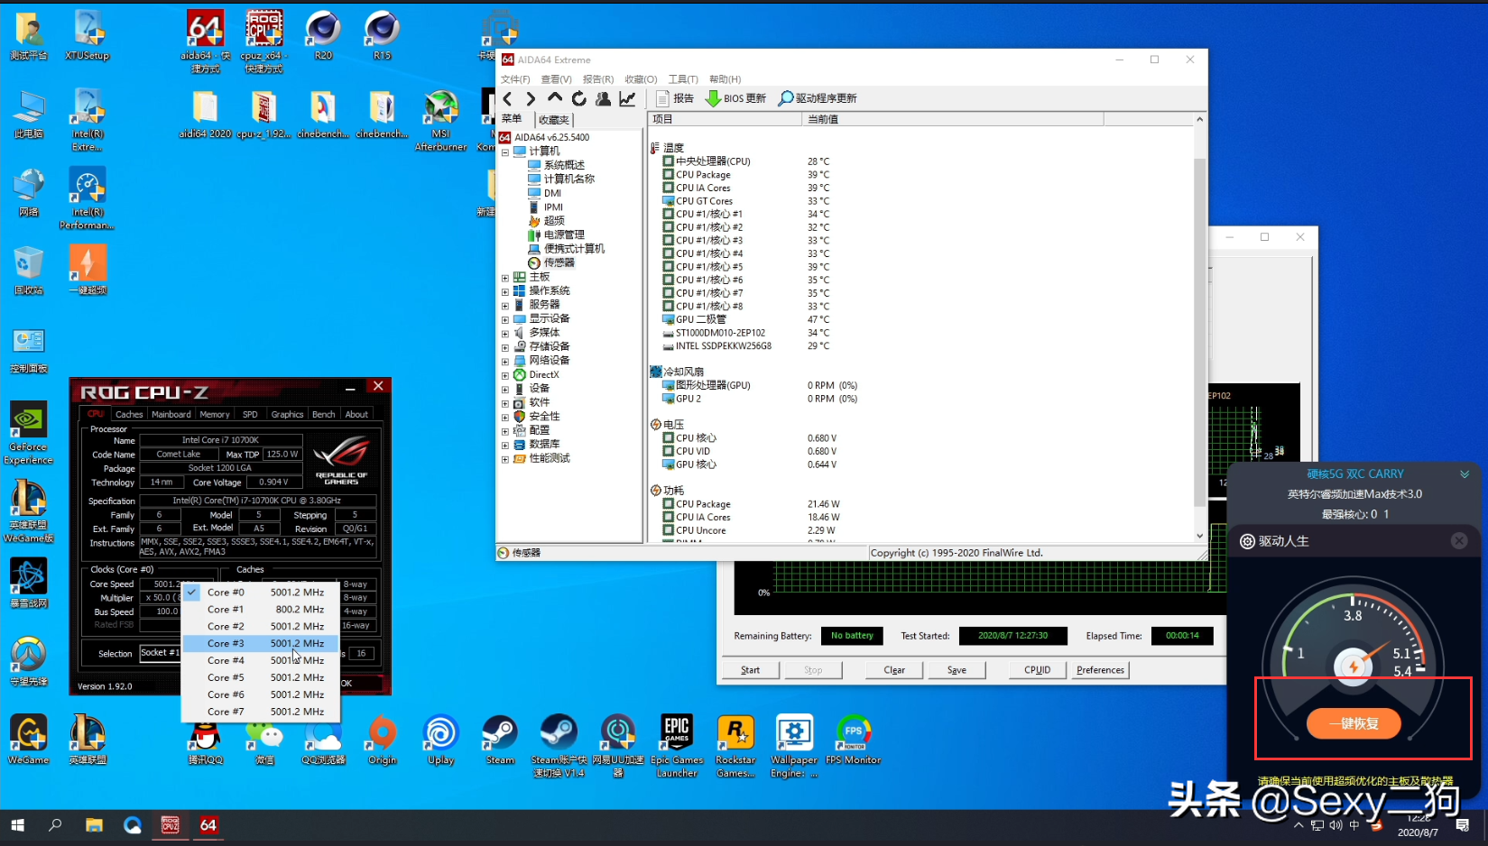This screenshot has width=1488, height=846.
Task: Expand 多媒体 tree node
Action: 505,334
